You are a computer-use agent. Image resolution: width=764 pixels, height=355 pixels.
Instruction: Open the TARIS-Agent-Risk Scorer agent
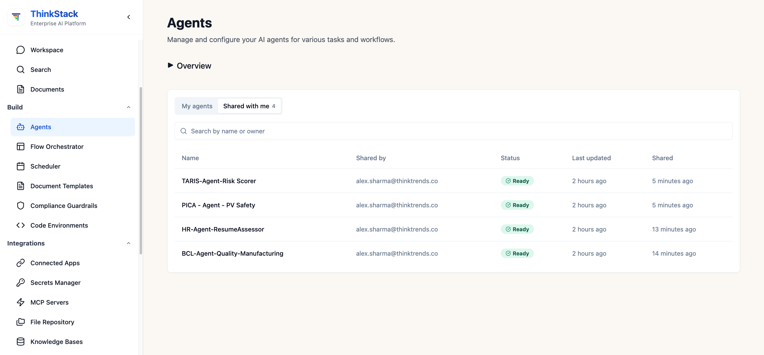coord(219,181)
